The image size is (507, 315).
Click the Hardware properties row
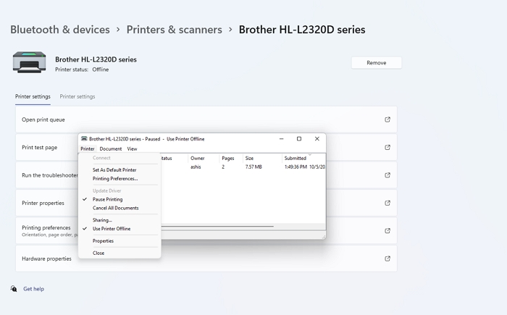[206, 259]
